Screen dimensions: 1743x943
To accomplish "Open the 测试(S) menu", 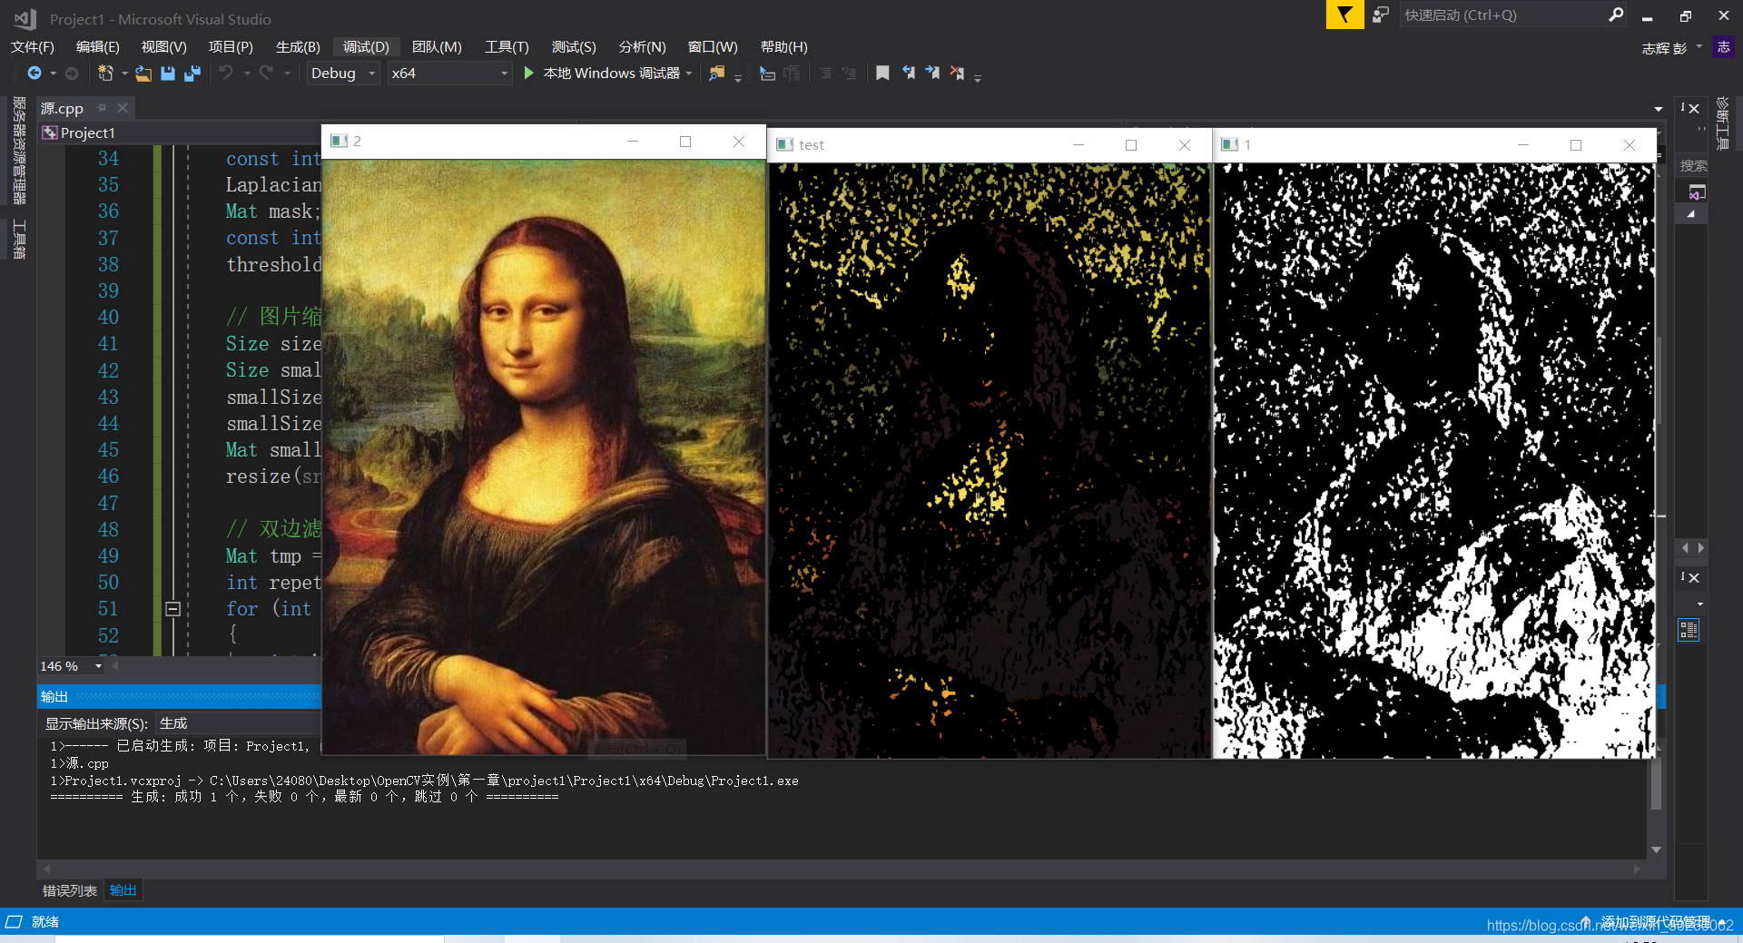I will point(574,47).
